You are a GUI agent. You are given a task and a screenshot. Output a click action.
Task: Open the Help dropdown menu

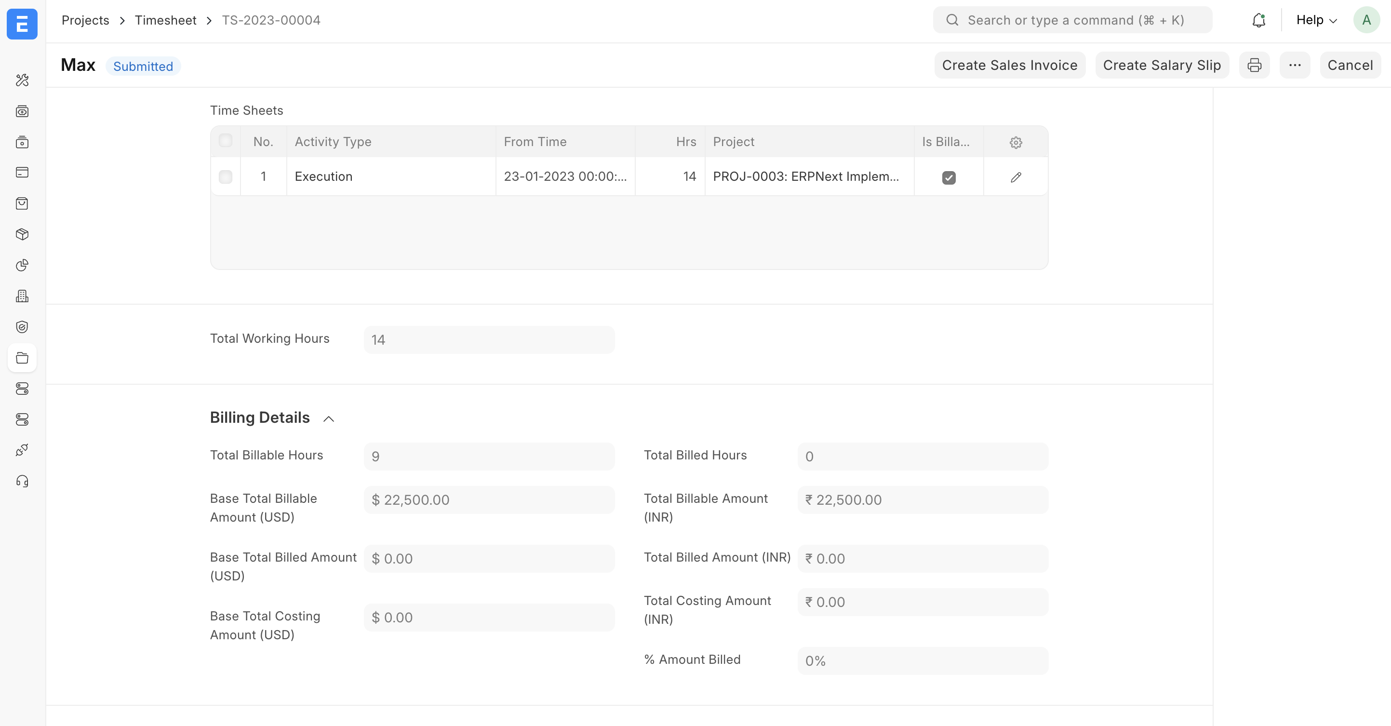1316,20
